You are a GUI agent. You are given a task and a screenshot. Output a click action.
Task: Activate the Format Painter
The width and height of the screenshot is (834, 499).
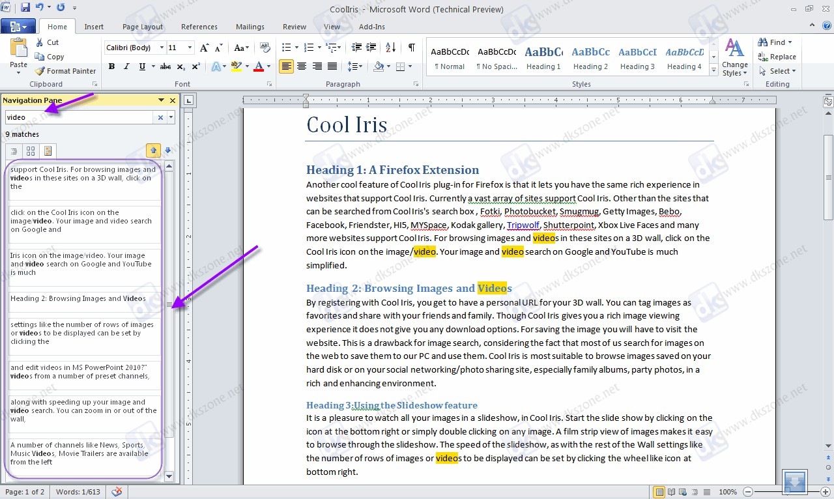pos(65,71)
